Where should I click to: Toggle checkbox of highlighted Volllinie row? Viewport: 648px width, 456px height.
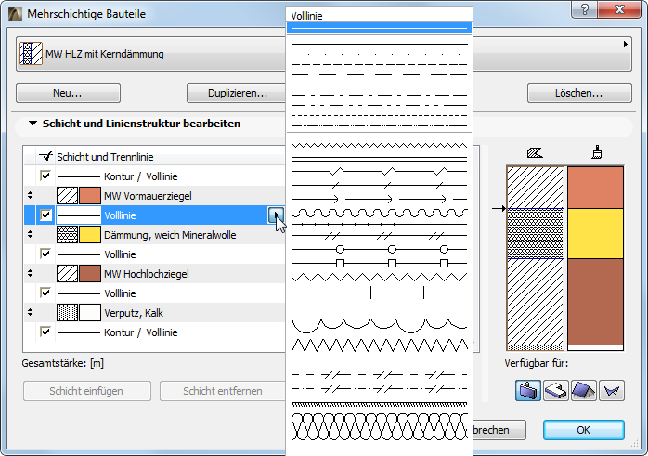point(45,215)
